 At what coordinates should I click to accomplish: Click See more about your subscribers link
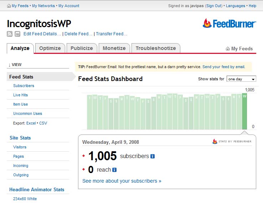click(x=122, y=181)
